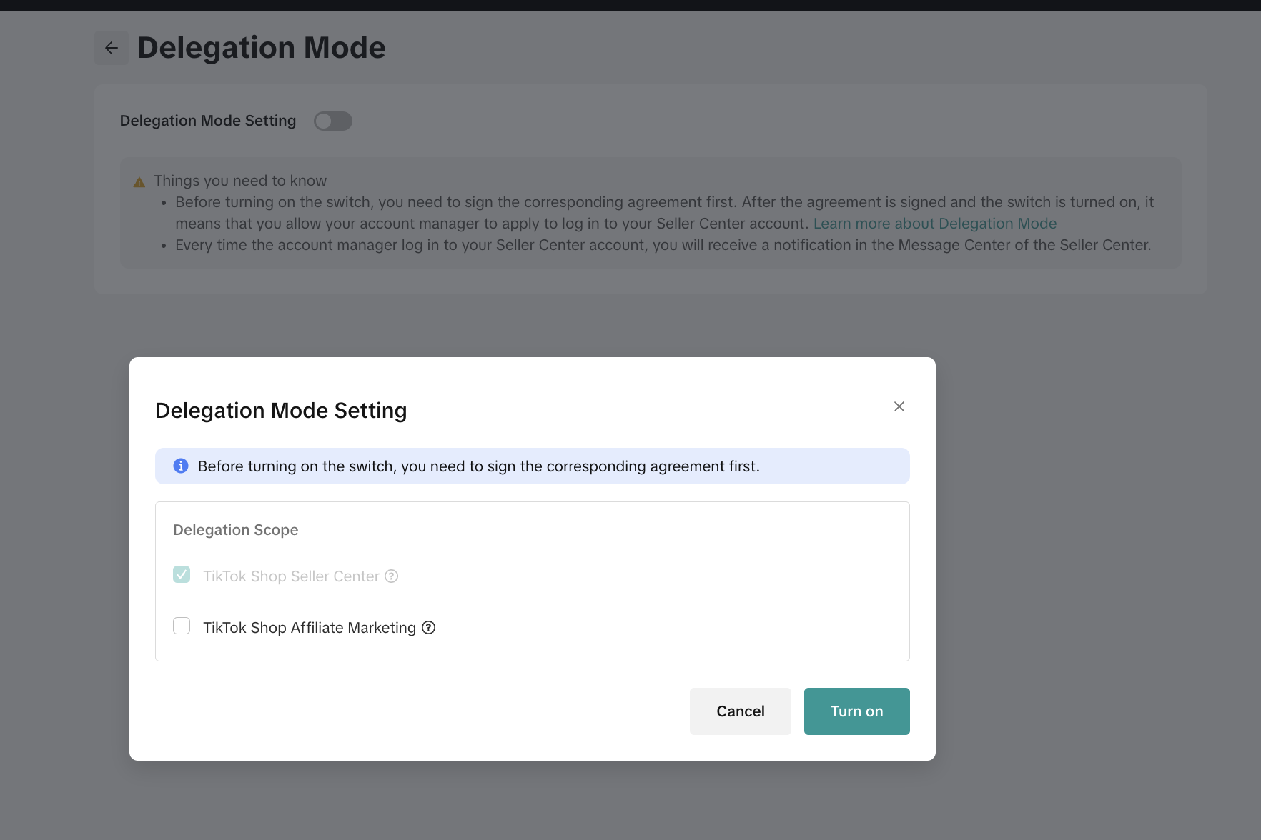This screenshot has width=1261, height=840.
Task: Click the Delegation Mode page title
Action: 261,48
